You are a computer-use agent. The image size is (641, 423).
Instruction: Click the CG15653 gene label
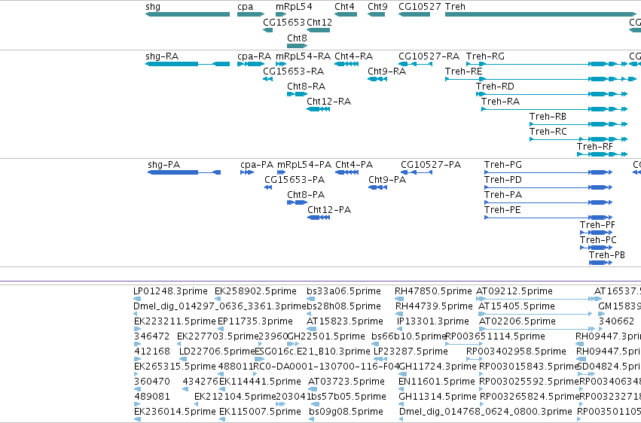284,22
